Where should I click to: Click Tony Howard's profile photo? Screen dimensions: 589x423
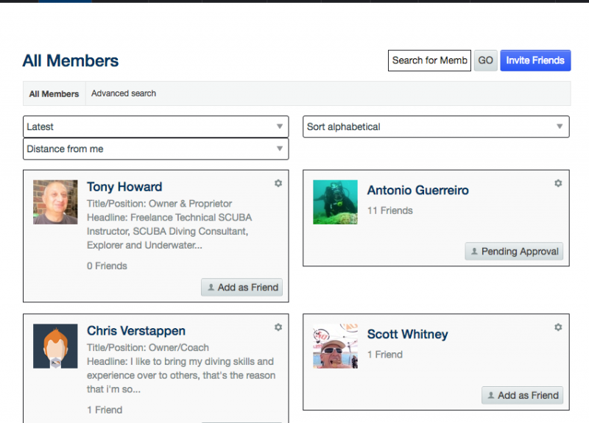pyautogui.click(x=55, y=202)
